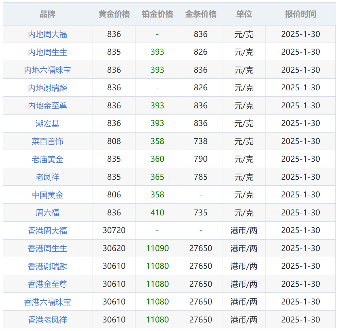This screenshot has width=339, height=331.
Task: Click 元/克 unit in 潮宏基 row
Action: coord(244,123)
